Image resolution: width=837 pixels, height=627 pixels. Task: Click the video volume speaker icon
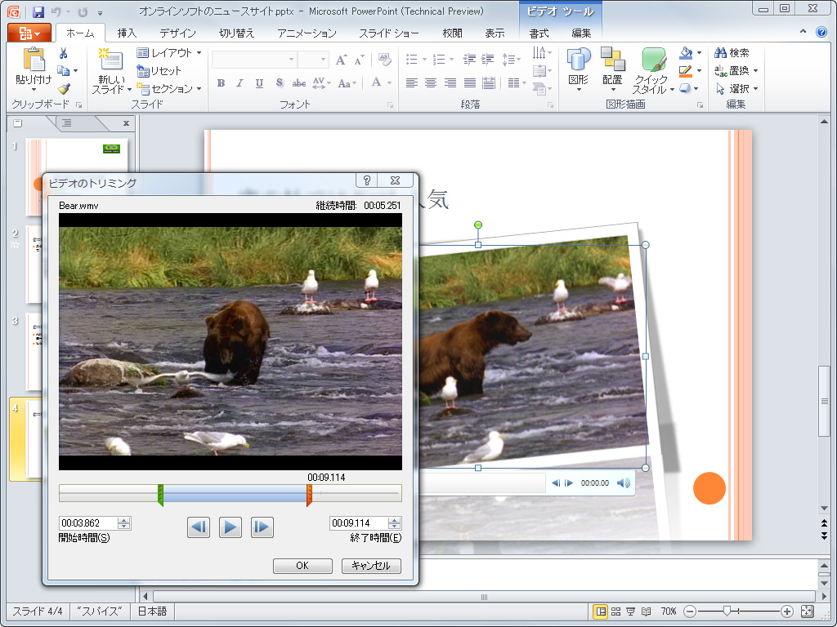(x=624, y=483)
